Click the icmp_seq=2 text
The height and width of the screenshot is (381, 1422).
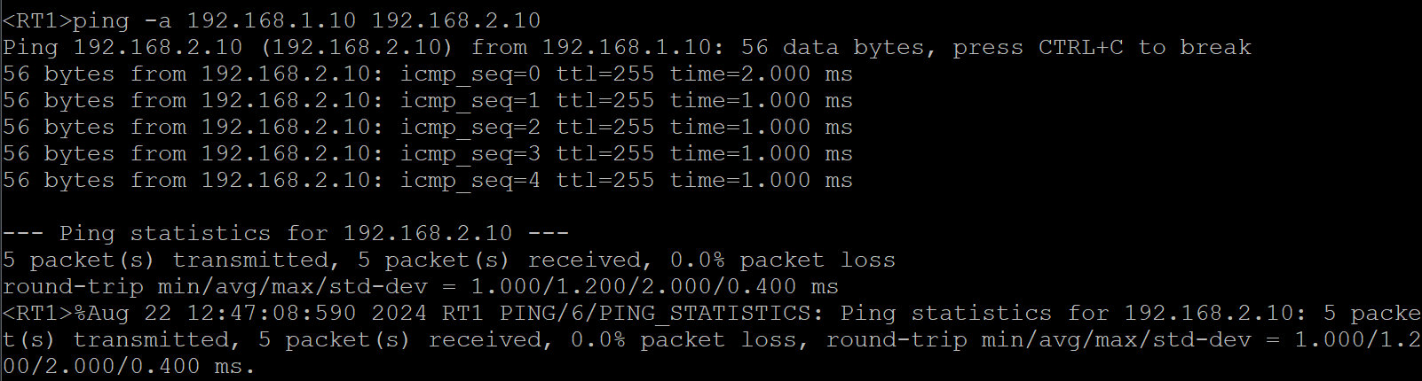coord(470,127)
